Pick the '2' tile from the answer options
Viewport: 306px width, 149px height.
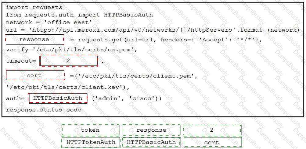(213, 130)
